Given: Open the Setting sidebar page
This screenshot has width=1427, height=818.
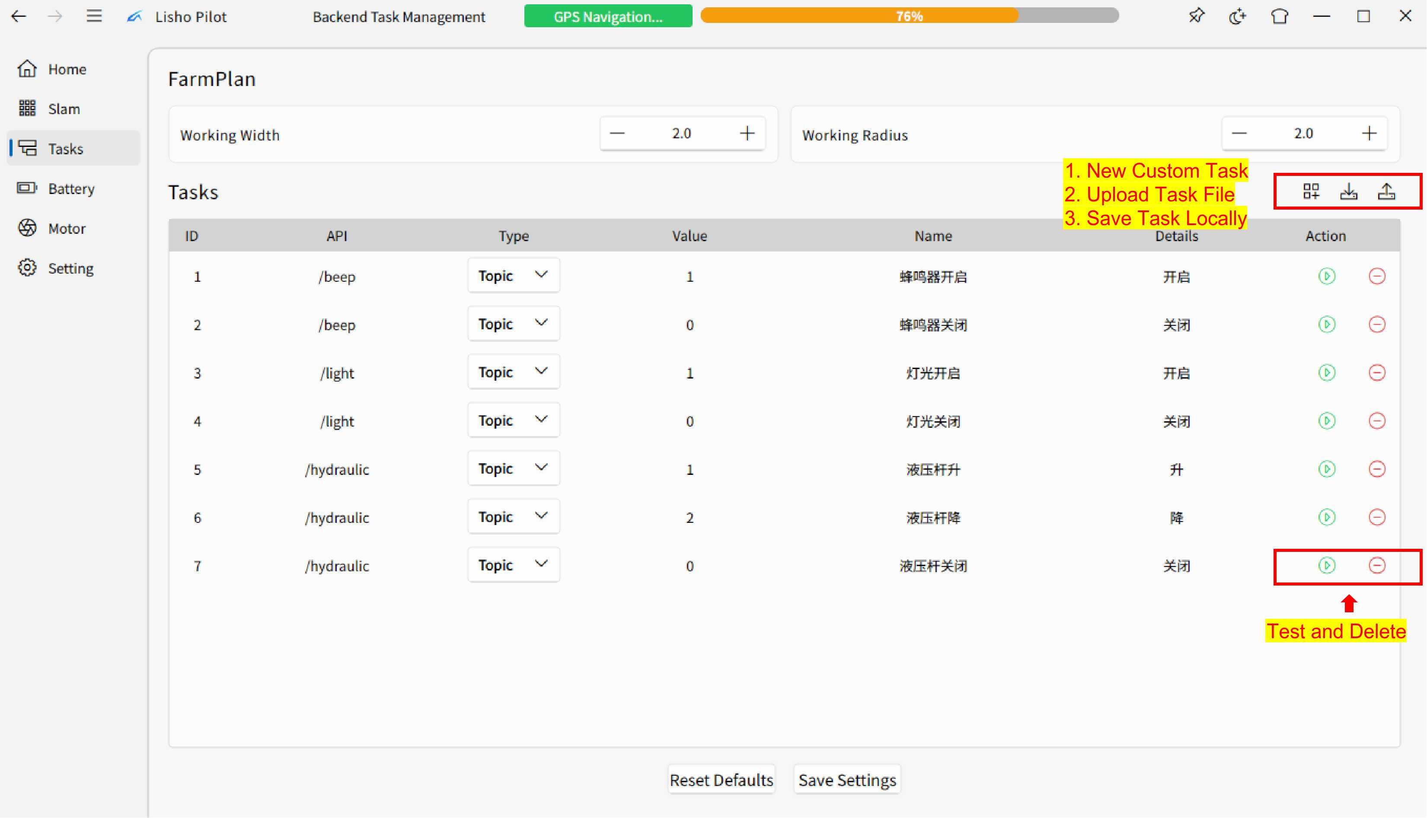Looking at the screenshot, I should [73, 268].
